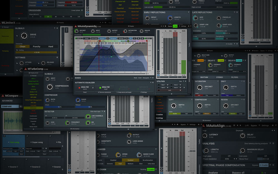Open the MLimiterX Globals menu icon
The width and height of the screenshot is (278, 174).
[57, 28]
